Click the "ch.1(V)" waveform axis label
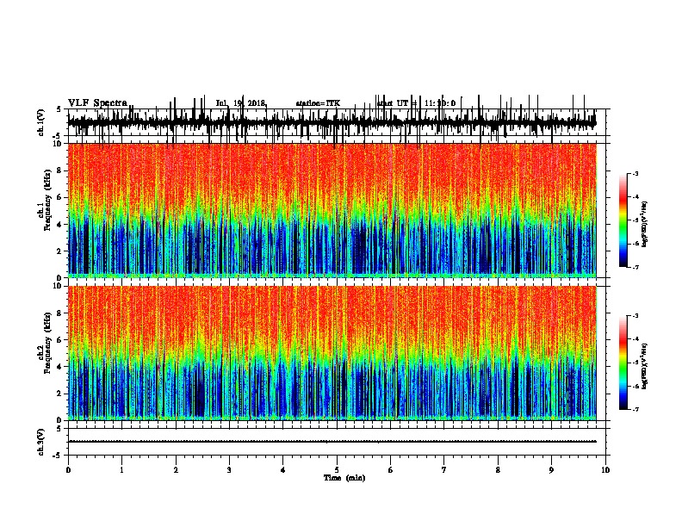The height and width of the screenshot is (527, 682). (x=41, y=122)
